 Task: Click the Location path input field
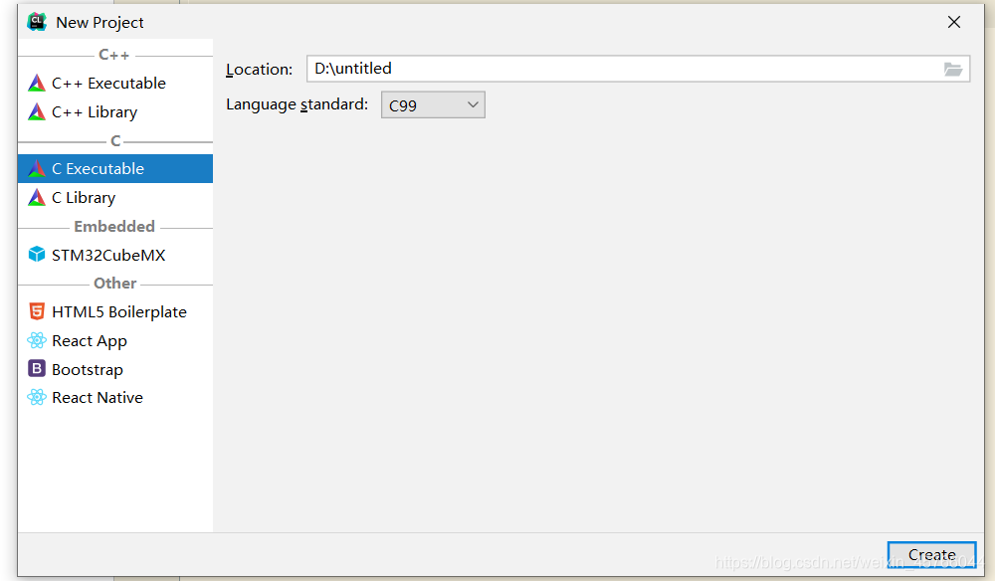pyautogui.click(x=638, y=69)
